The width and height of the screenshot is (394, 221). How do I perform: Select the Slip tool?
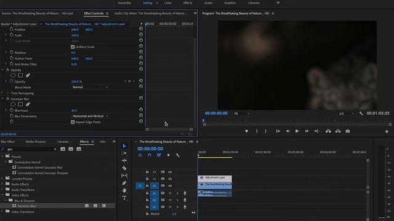coord(124,176)
